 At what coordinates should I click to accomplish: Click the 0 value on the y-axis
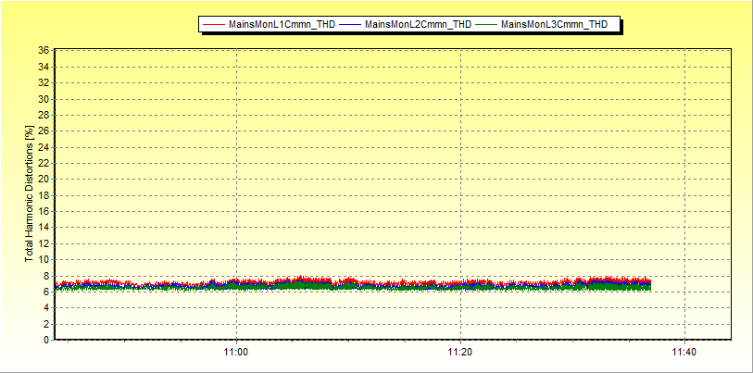pyautogui.click(x=45, y=340)
